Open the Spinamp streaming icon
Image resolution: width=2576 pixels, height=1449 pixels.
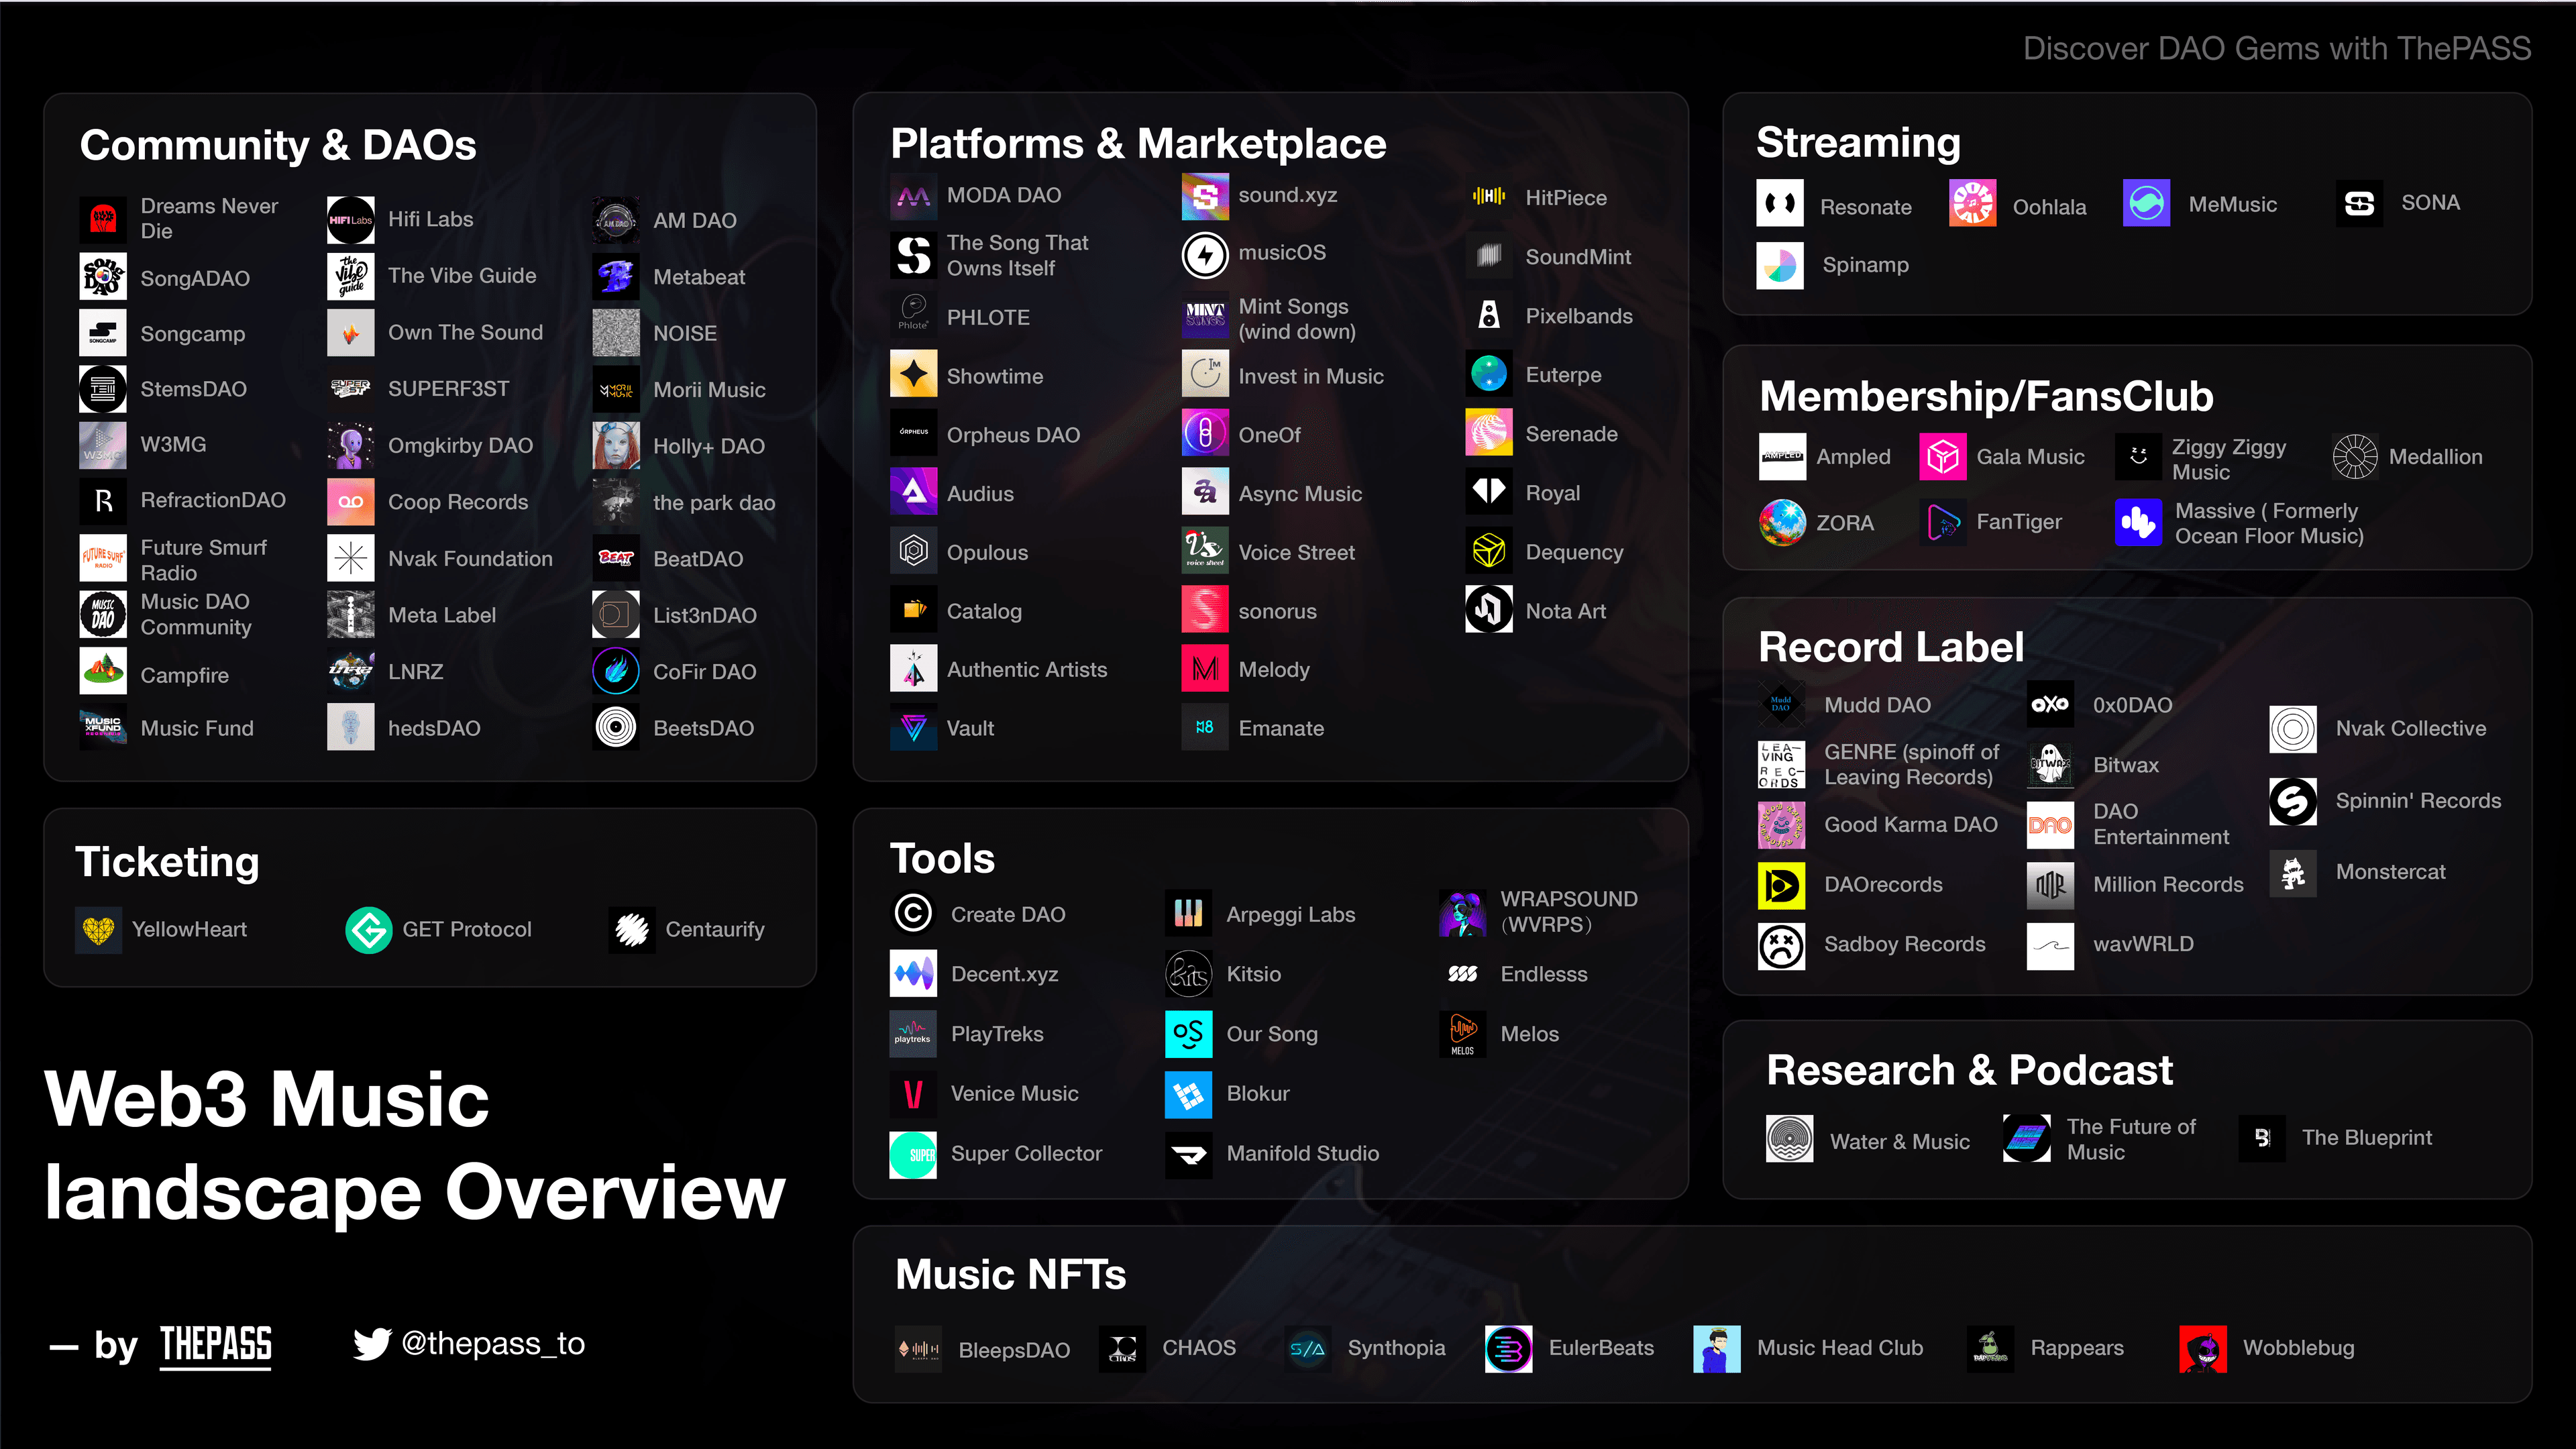click(x=1780, y=265)
